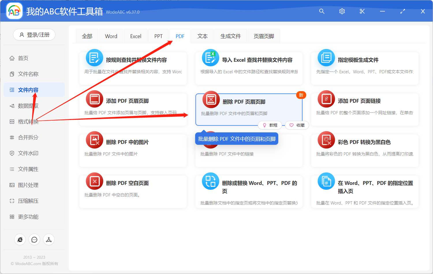Viewport: 433px width, 274px height.
Task: Switch to the Excel tab
Action: tap(136, 36)
